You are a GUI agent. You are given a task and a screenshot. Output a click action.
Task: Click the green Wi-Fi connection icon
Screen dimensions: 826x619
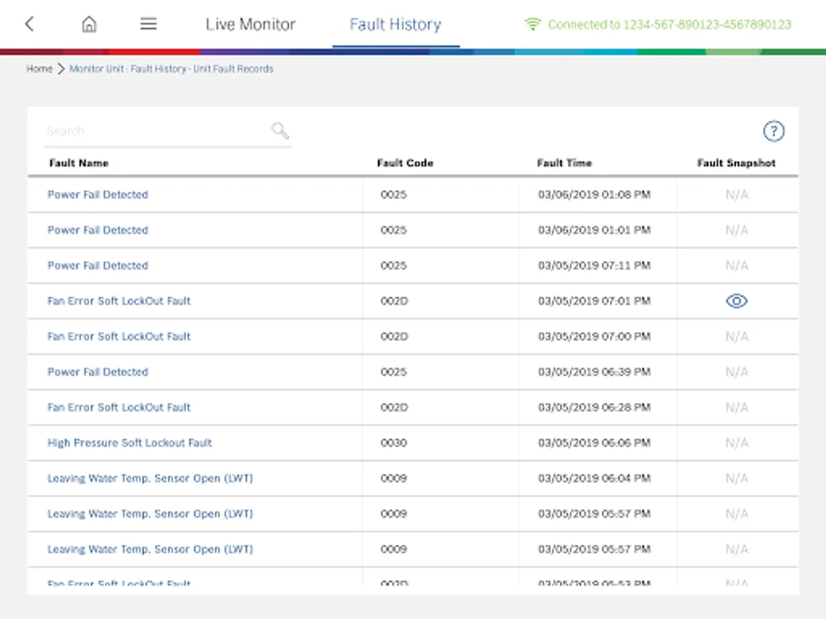(x=532, y=25)
